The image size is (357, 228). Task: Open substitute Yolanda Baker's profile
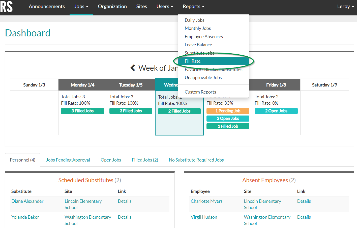click(25, 217)
